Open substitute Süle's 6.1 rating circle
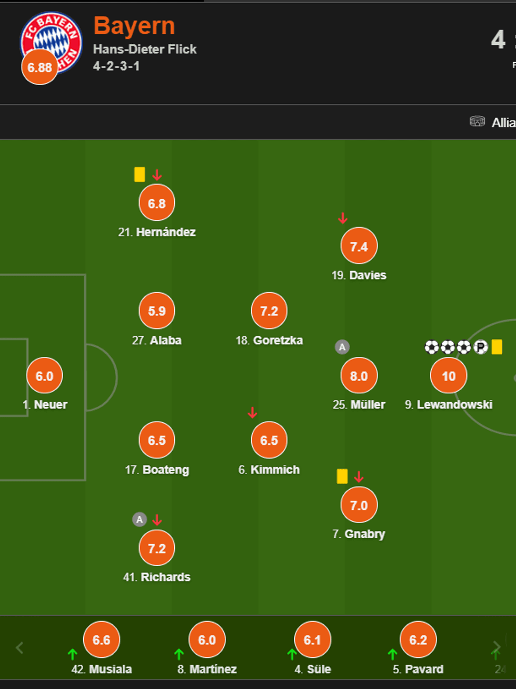 pos(312,640)
